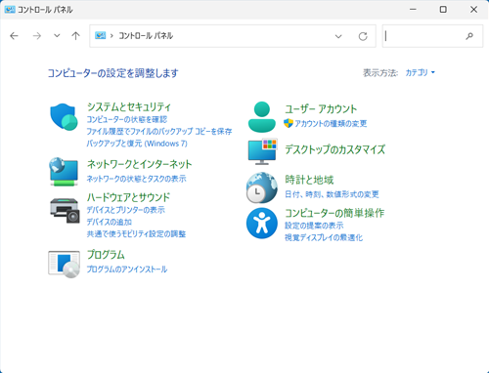
Task: Open 時計と地域 category heading
Action: (309, 180)
